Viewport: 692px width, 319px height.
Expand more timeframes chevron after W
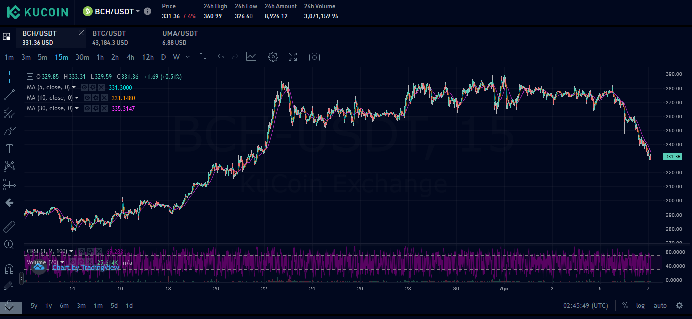188,57
